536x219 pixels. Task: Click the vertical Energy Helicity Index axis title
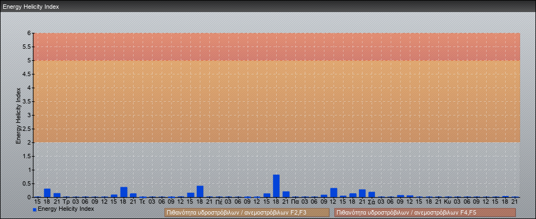click(19, 116)
